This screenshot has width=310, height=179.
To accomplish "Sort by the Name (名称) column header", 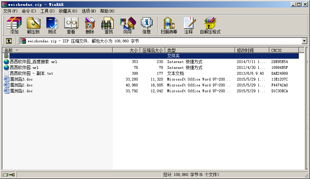I will (57, 50).
